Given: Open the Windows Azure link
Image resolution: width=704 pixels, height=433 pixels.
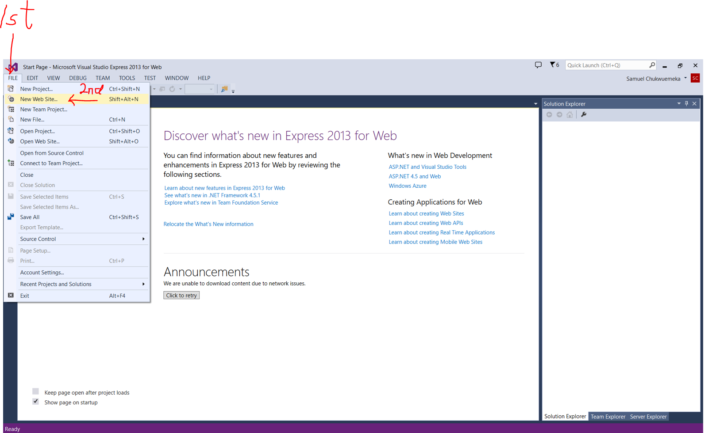Looking at the screenshot, I should (x=408, y=186).
